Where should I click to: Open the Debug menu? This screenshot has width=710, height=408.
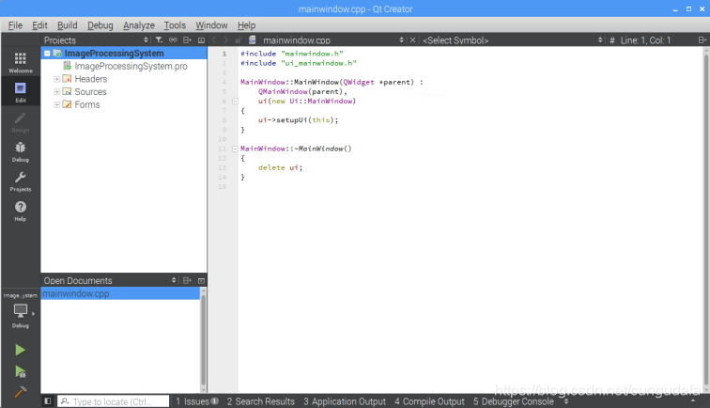click(100, 25)
